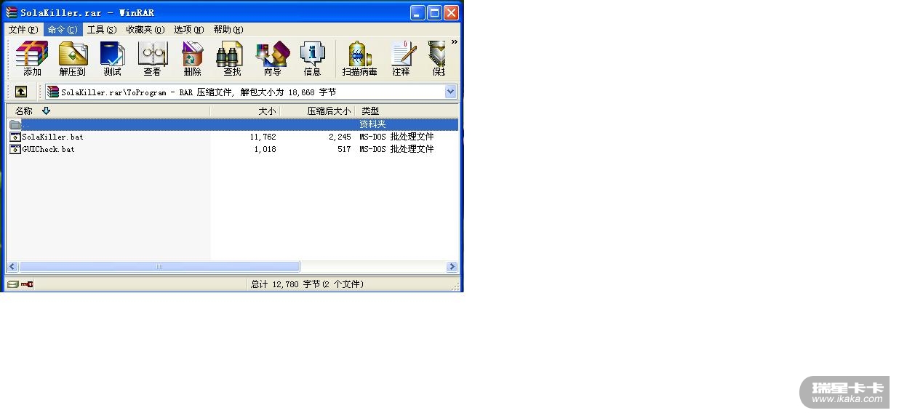This screenshot has width=899, height=413.
Task: Close the WinRAR window
Action: pos(451,12)
